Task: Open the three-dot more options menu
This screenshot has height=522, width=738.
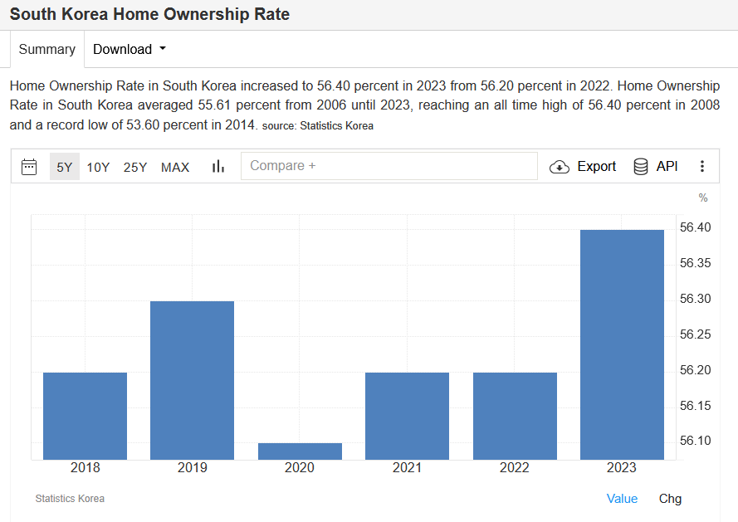Action: click(x=701, y=167)
